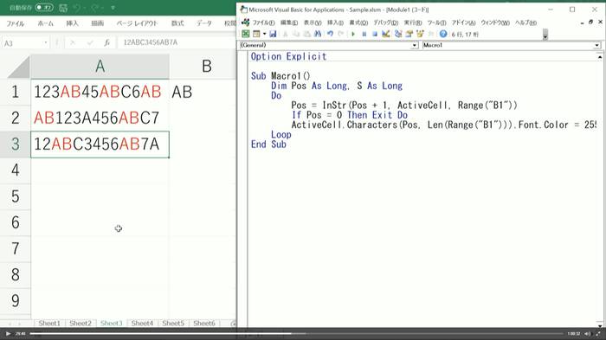
Task: Undo with the blue arrow icon in the VBA toolbar
Action: (x=330, y=34)
